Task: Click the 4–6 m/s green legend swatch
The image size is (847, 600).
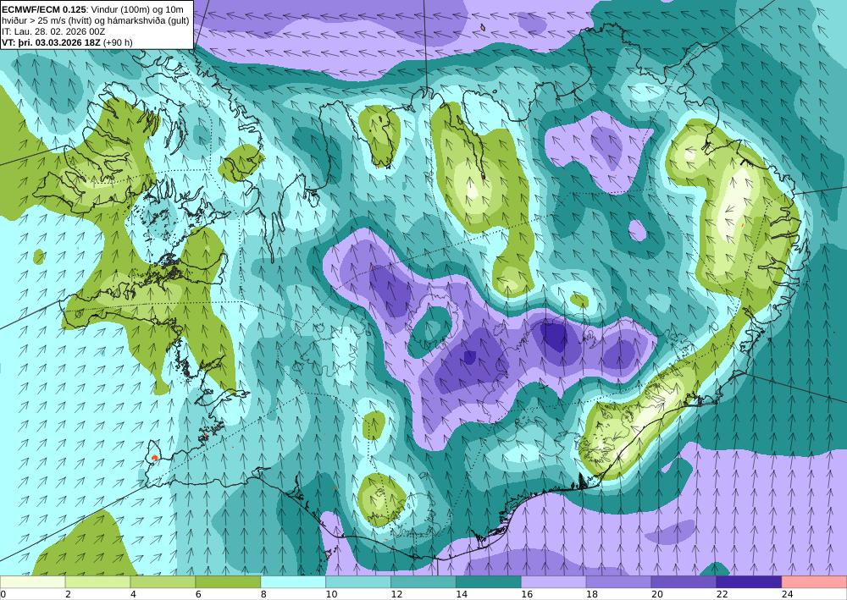Action: coord(163,581)
